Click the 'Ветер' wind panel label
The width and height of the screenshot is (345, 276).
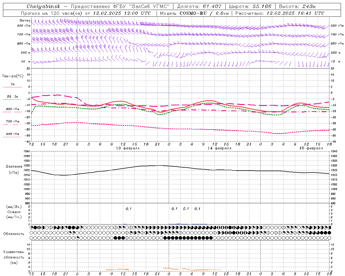click(x=25, y=20)
